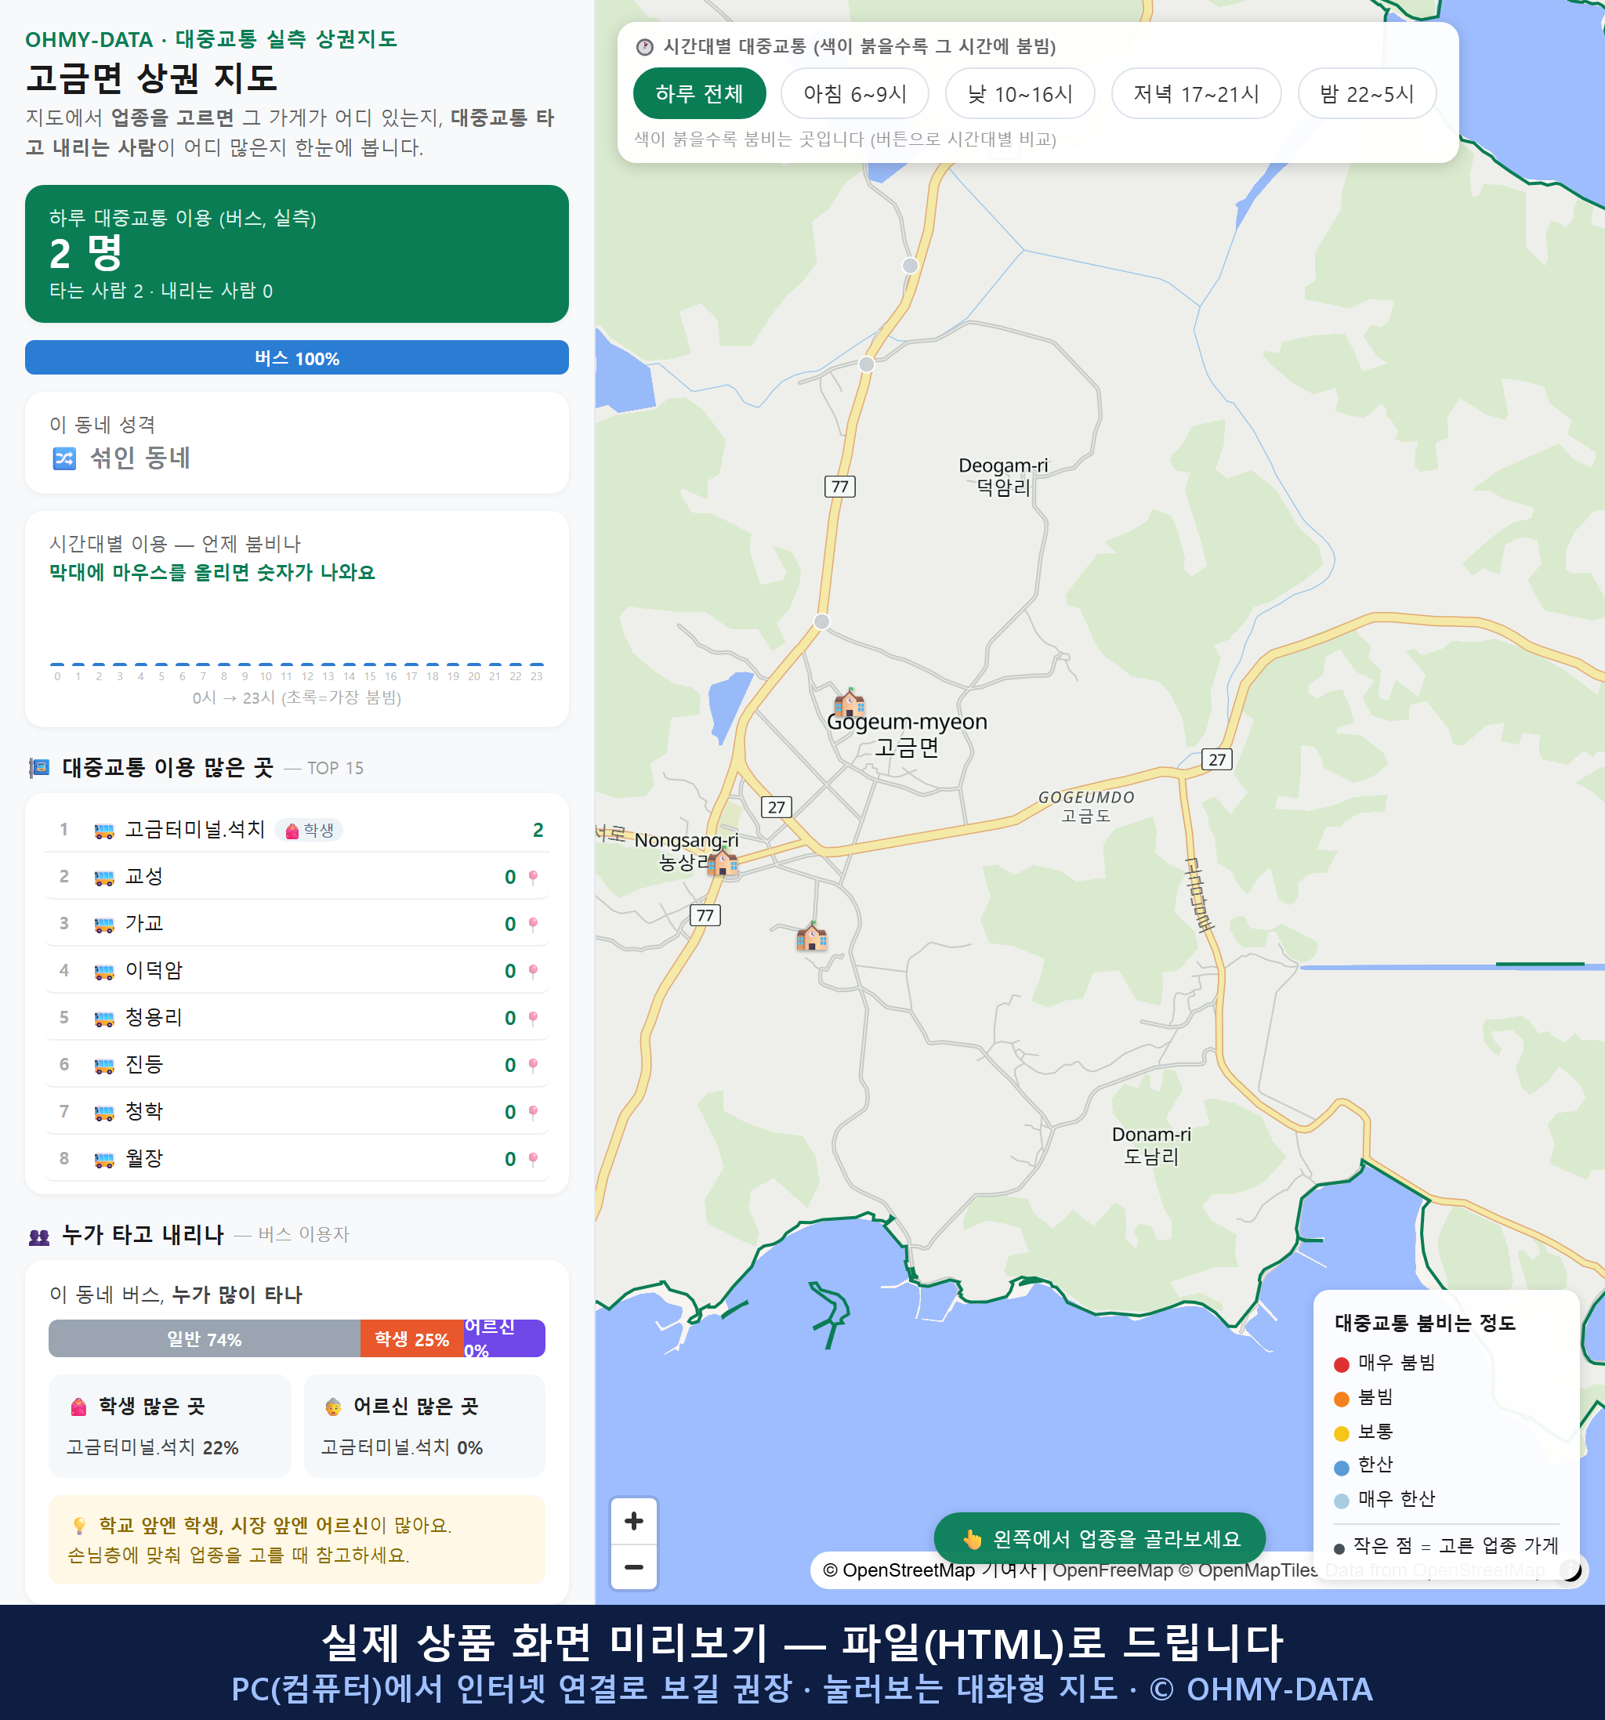The height and width of the screenshot is (1720, 1605).
Task: Select the 하루 전체 time filter
Action: point(699,93)
